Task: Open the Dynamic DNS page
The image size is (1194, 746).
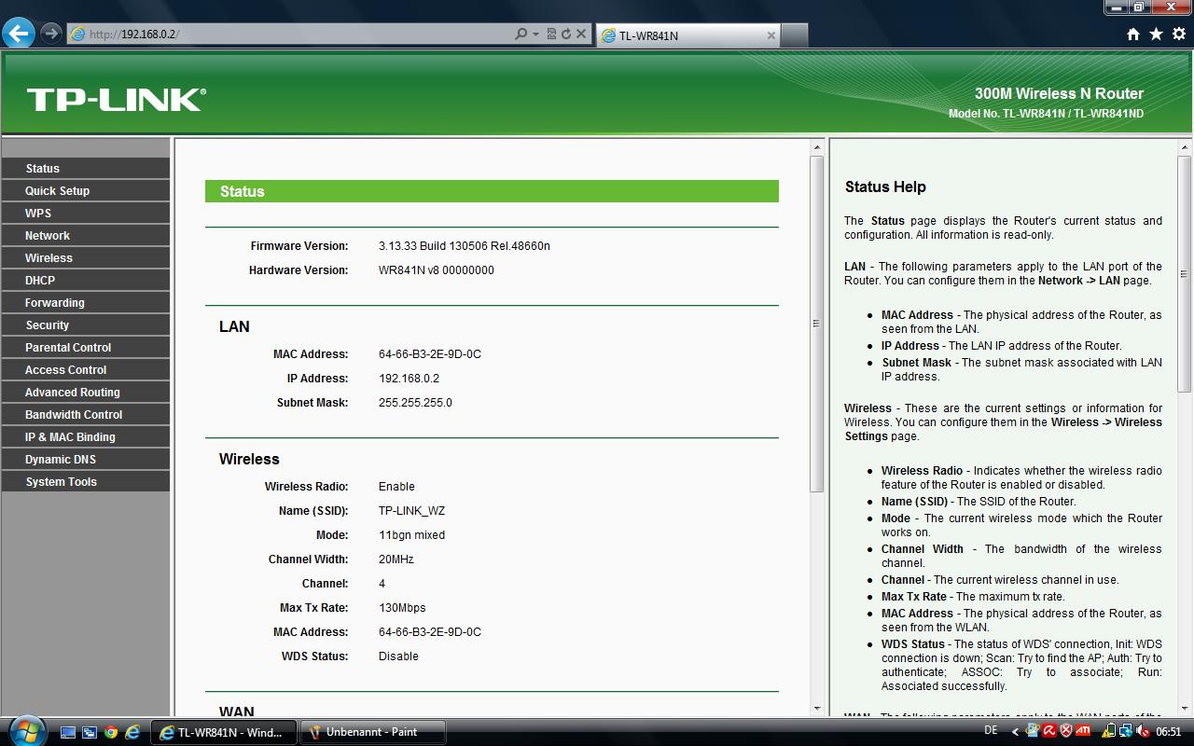Action: pos(86,459)
